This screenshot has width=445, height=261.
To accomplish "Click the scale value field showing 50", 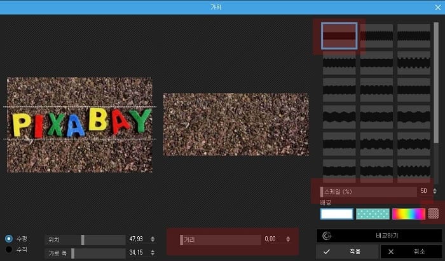I will coord(424,191).
